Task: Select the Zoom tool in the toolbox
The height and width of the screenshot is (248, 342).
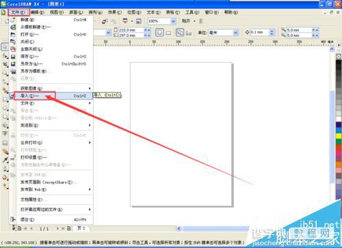Action: pyautogui.click(x=5, y=73)
